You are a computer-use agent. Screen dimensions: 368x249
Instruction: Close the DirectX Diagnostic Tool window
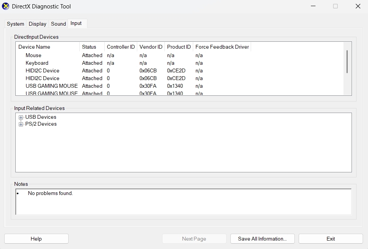click(x=358, y=7)
